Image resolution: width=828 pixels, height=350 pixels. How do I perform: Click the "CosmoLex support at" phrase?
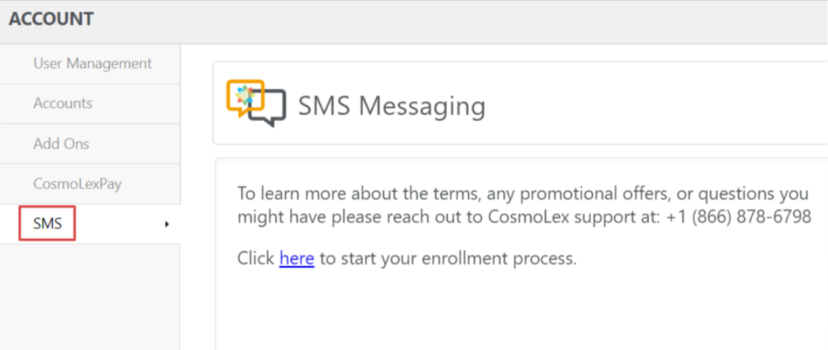click(x=586, y=216)
